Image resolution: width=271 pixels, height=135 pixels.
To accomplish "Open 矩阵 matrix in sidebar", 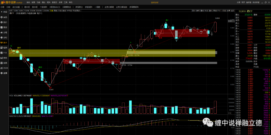I will 4,48.
